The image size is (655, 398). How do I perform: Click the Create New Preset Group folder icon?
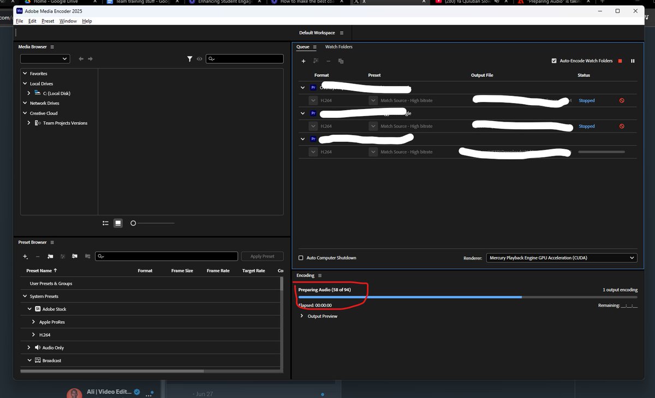tap(50, 256)
